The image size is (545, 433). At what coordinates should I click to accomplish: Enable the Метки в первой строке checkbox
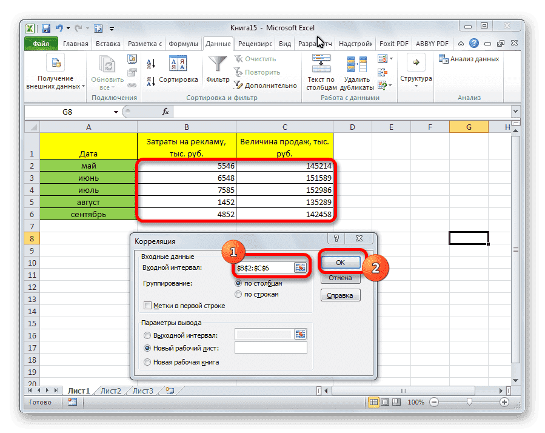point(146,306)
